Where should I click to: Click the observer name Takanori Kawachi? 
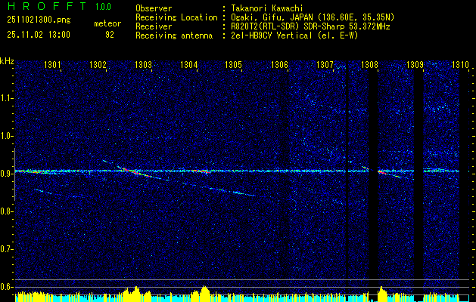267,8
